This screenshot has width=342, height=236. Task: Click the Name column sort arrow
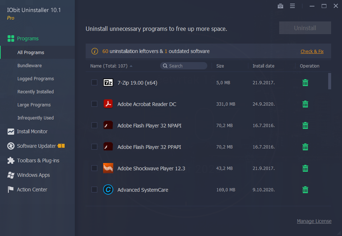tap(131, 66)
